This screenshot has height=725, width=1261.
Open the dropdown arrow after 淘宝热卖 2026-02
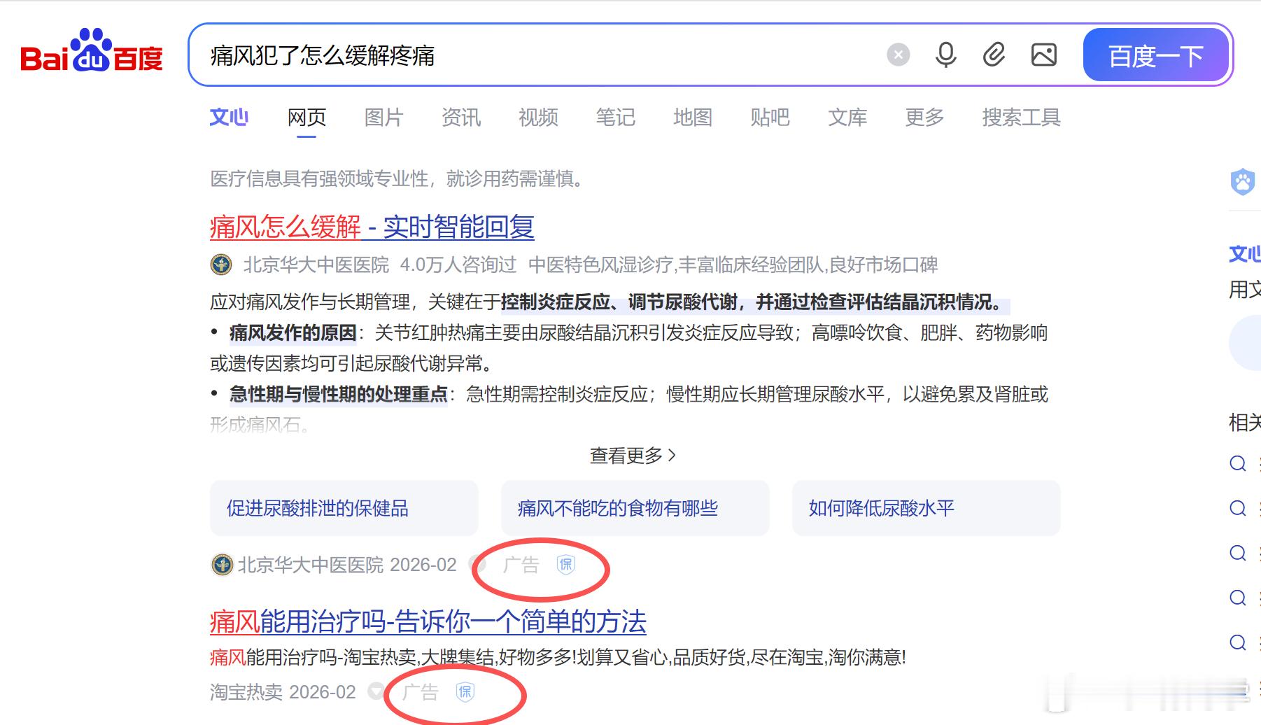coord(376,692)
